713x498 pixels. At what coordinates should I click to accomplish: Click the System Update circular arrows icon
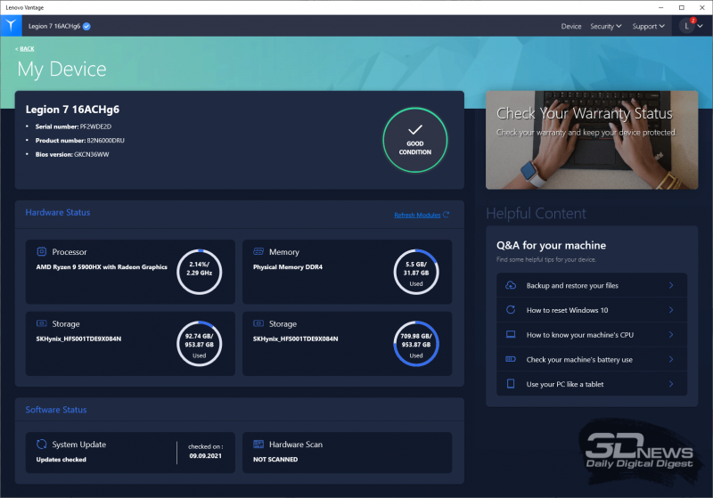(41, 444)
